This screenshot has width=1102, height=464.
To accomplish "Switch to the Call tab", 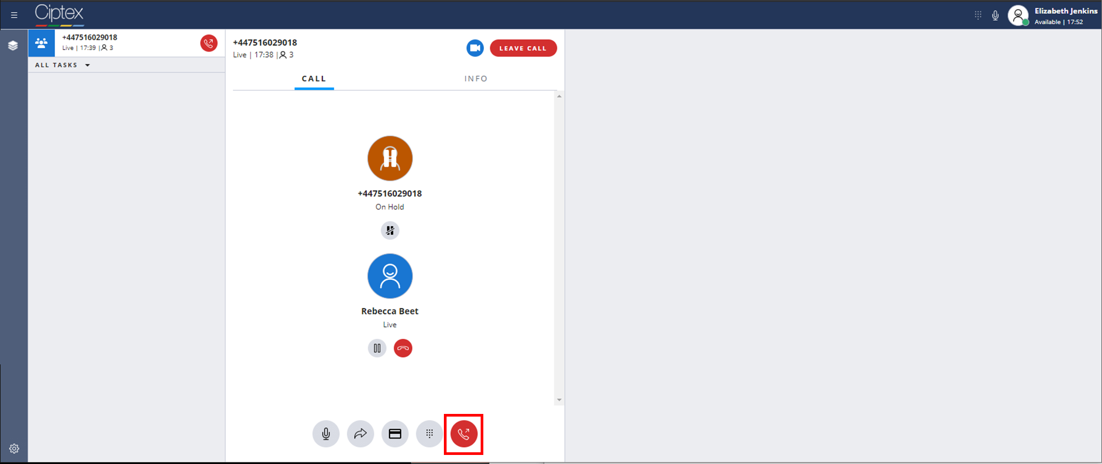I will [x=314, y=78].
